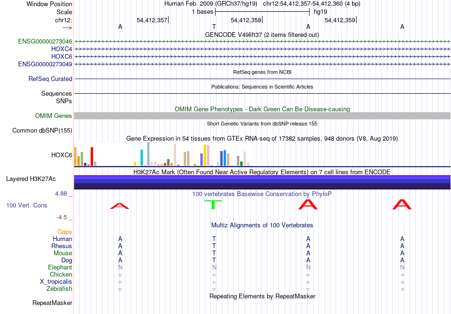Image resolution: width=451 pixels, height=314 pixels.
Task: Click the tall red bar in GTEx chart
Action: click(92, 156)
